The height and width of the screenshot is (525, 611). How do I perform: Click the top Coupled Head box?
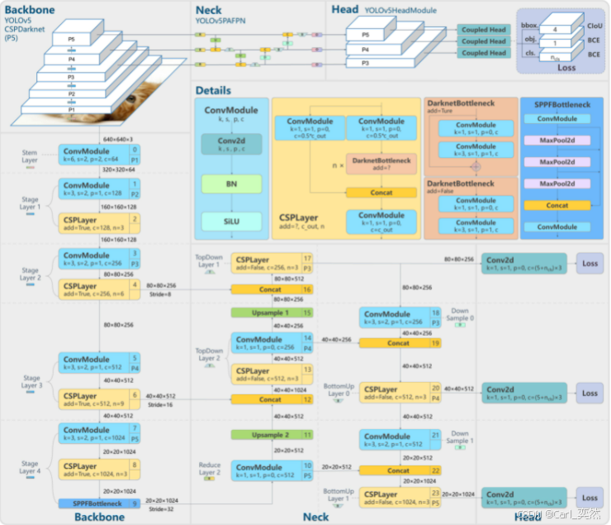point(484,30)
